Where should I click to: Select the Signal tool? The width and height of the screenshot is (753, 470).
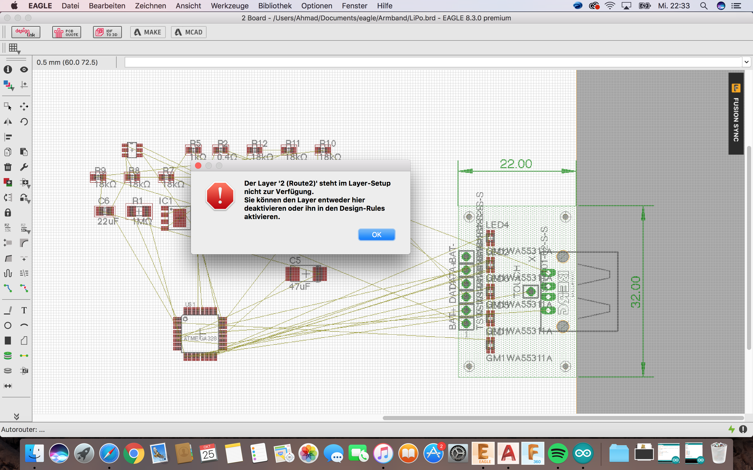click(24, 356)
